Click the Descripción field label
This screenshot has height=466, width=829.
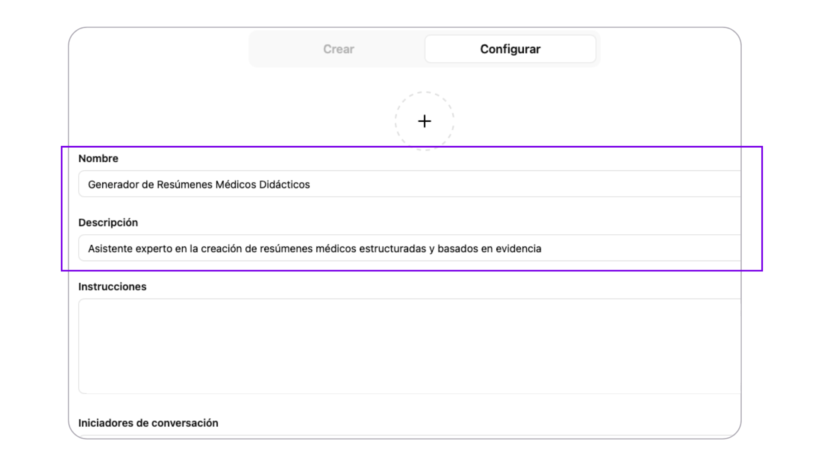[108, 223]
